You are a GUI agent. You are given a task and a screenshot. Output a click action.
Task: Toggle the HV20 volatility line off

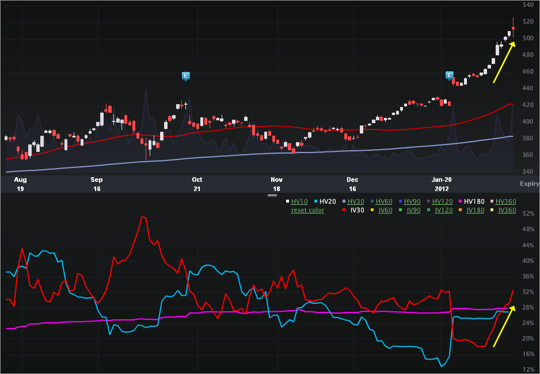(328, 200)
